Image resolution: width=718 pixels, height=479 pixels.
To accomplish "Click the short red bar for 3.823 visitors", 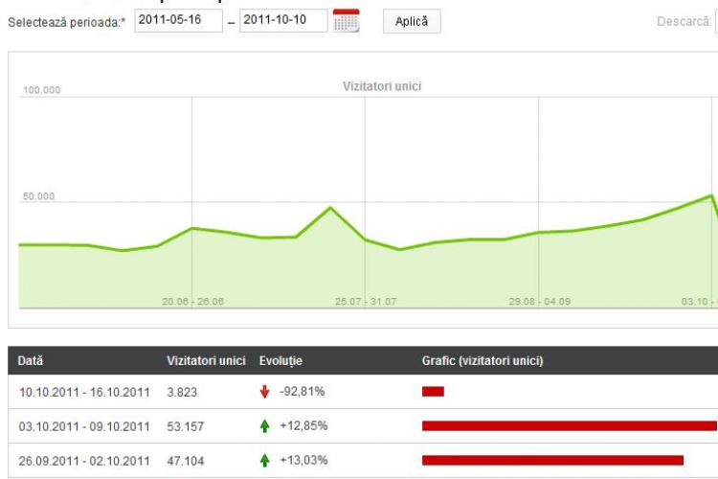I will click(433, 391).
